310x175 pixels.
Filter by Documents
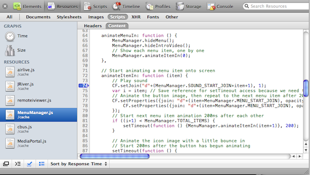pyautogui.click(x=38, y=17)
